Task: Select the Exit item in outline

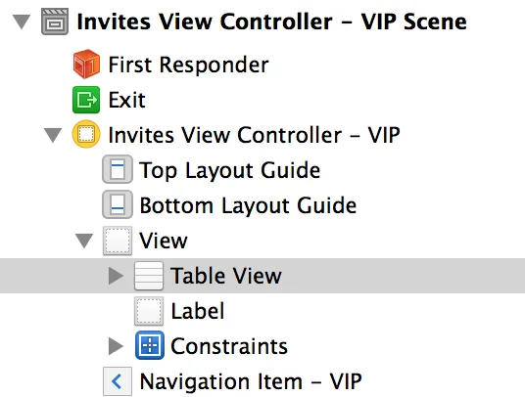Action: click(x=127, y=100)
